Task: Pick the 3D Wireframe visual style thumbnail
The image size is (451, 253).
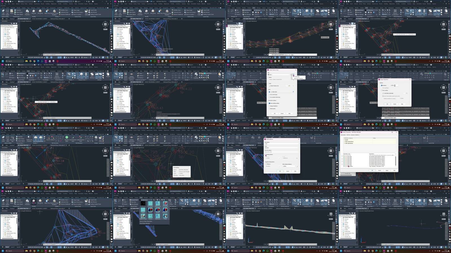Action: [158, 204]
